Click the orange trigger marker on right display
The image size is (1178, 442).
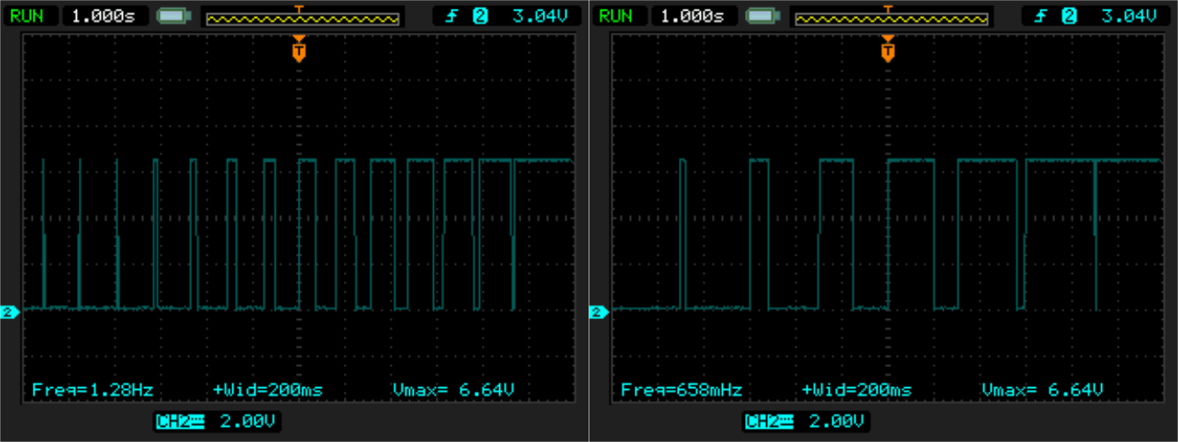(888, 50)
